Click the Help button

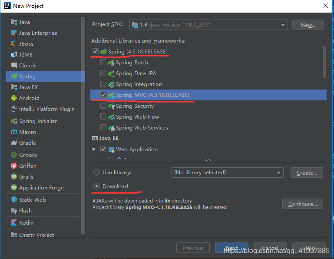tap(309, 248)
